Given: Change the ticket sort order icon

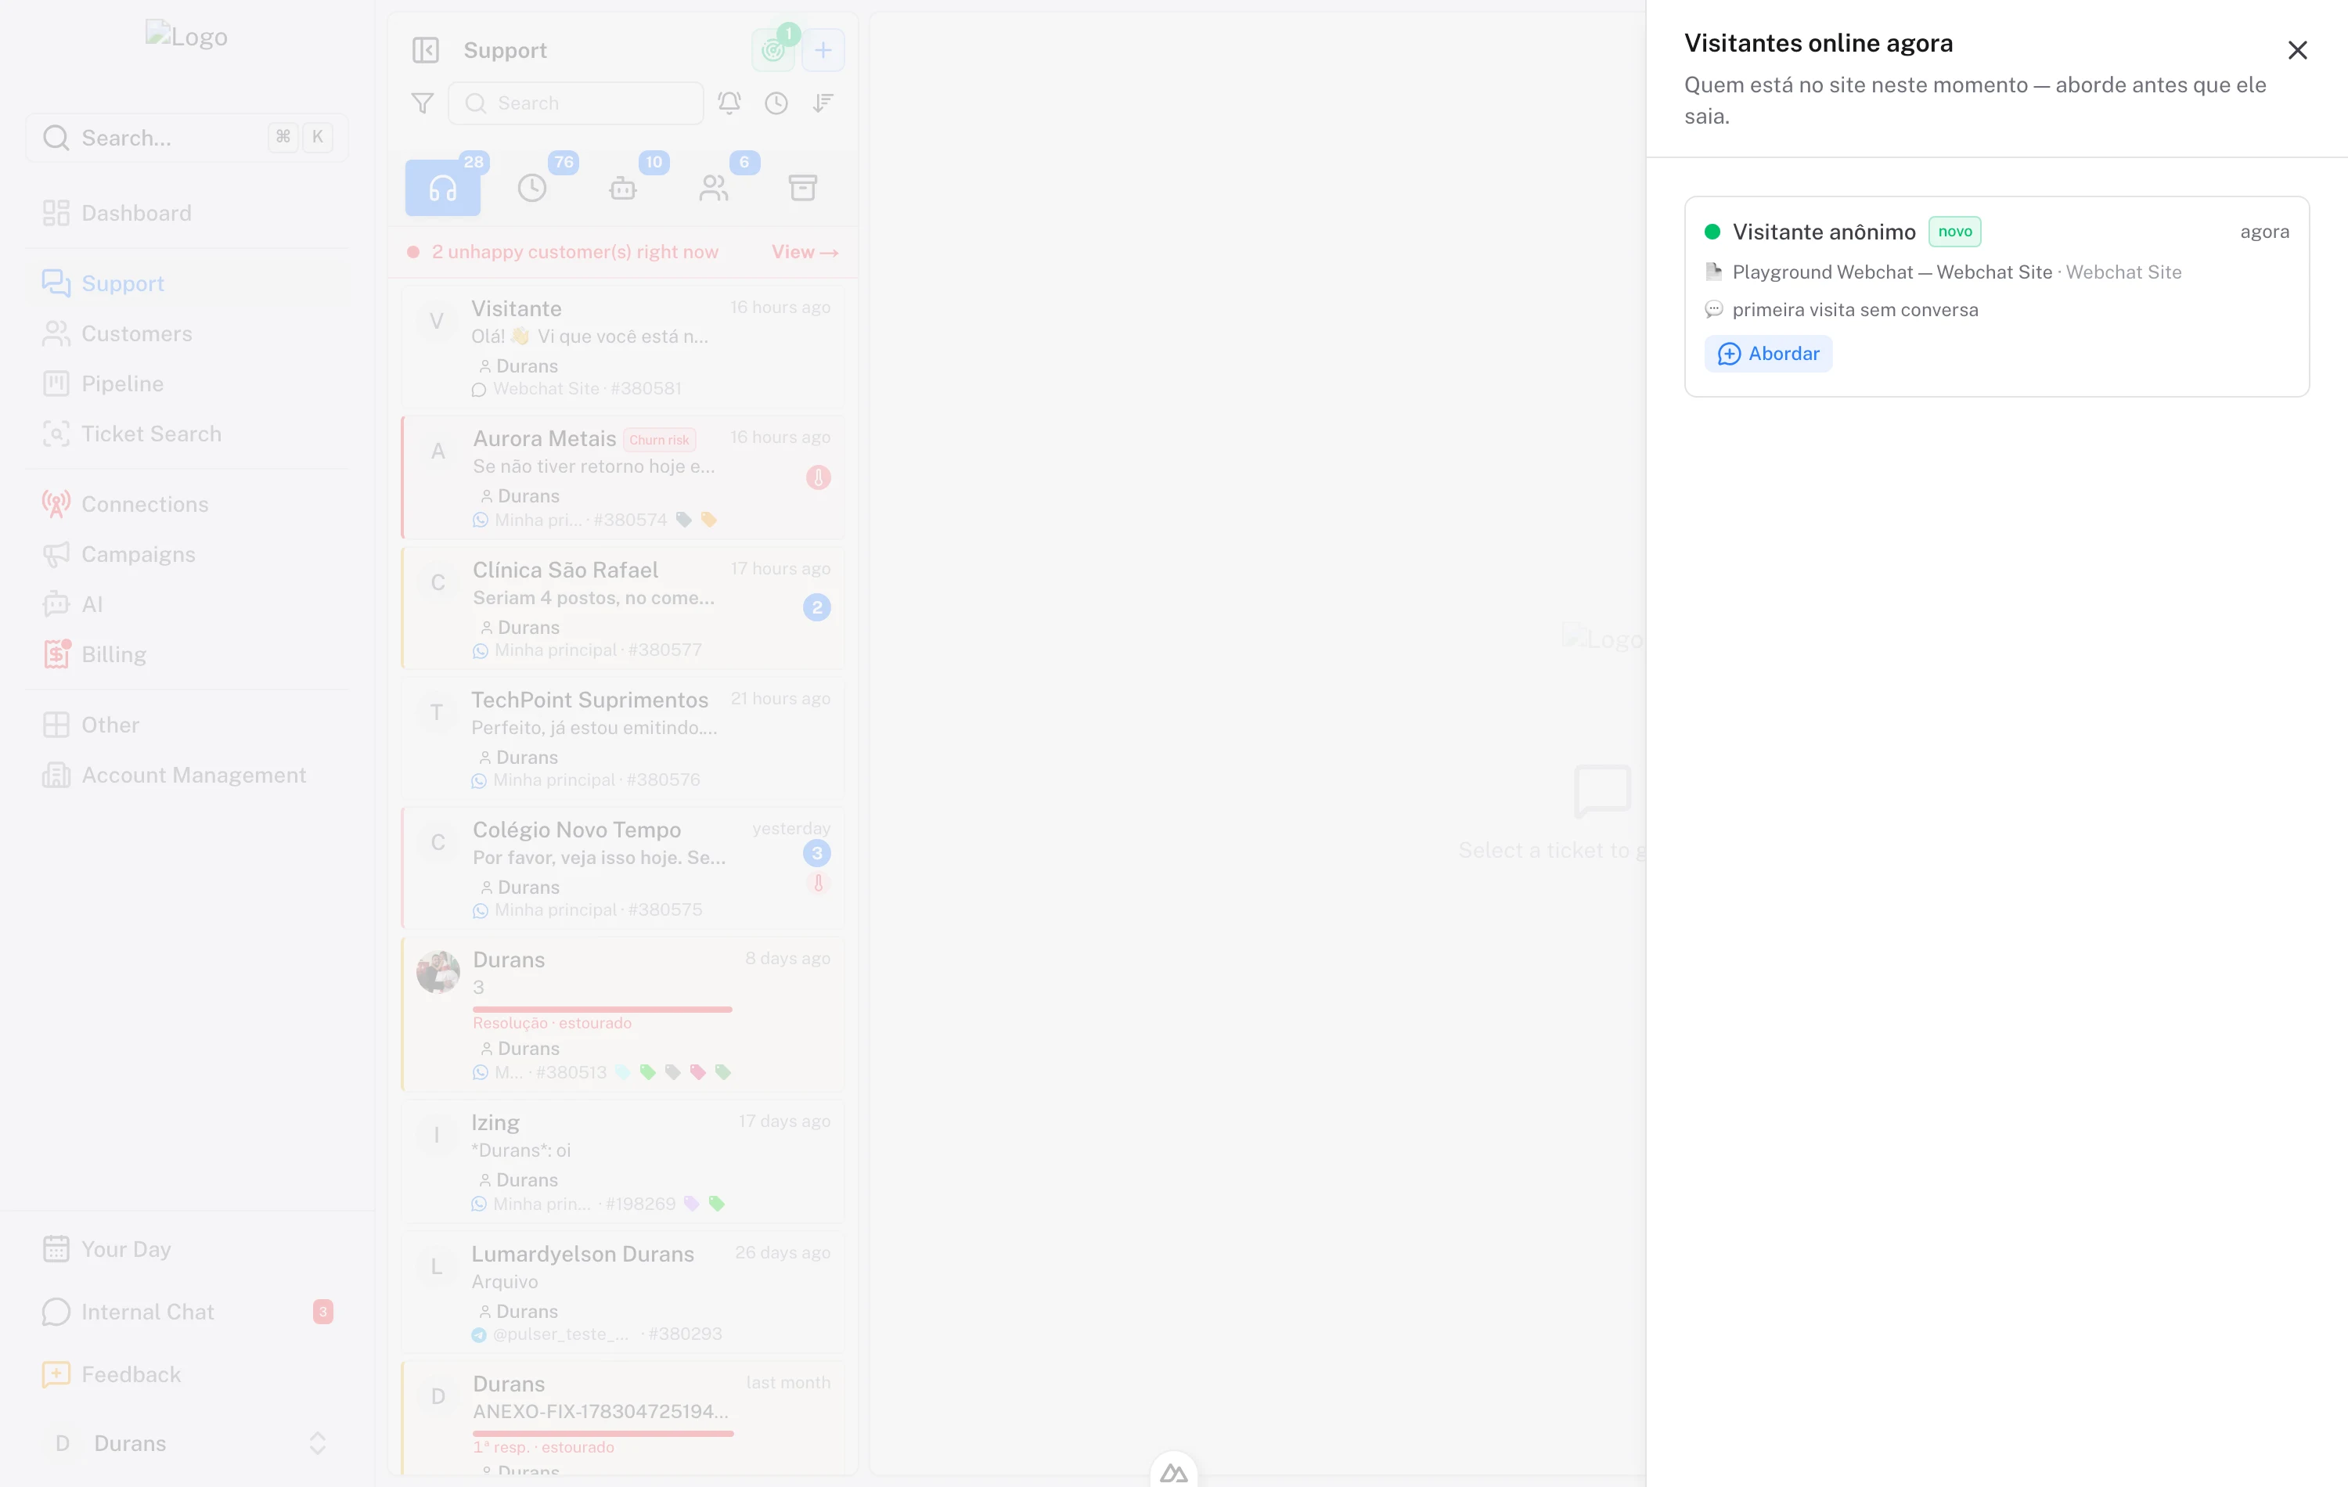Looking at the screenshot, I should tap(823, 103).
